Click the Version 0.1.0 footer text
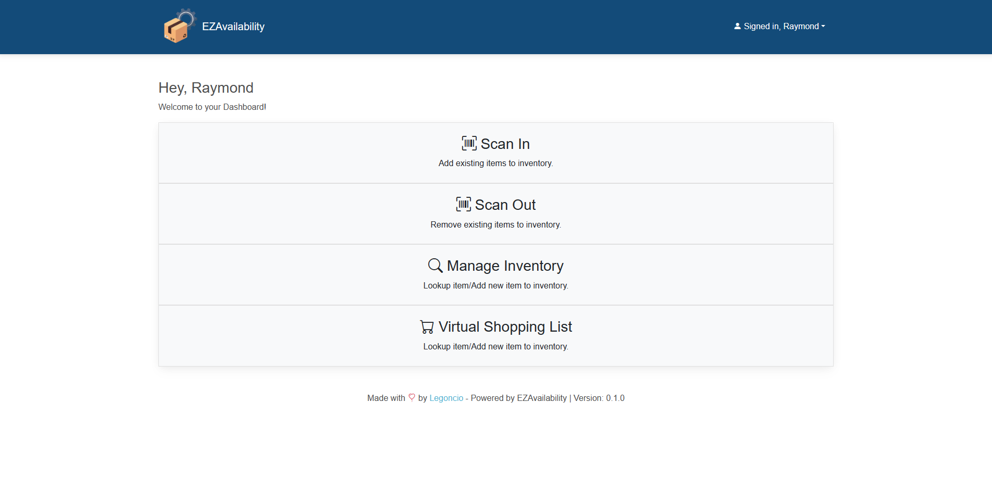The width and height of the screenshot is (992, 478). [x=599, y=397]
